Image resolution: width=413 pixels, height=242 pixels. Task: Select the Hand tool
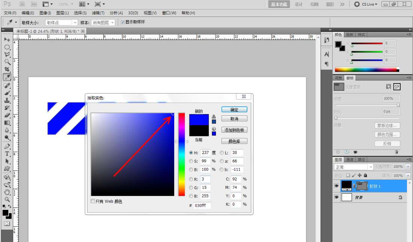tap(7, 192)
